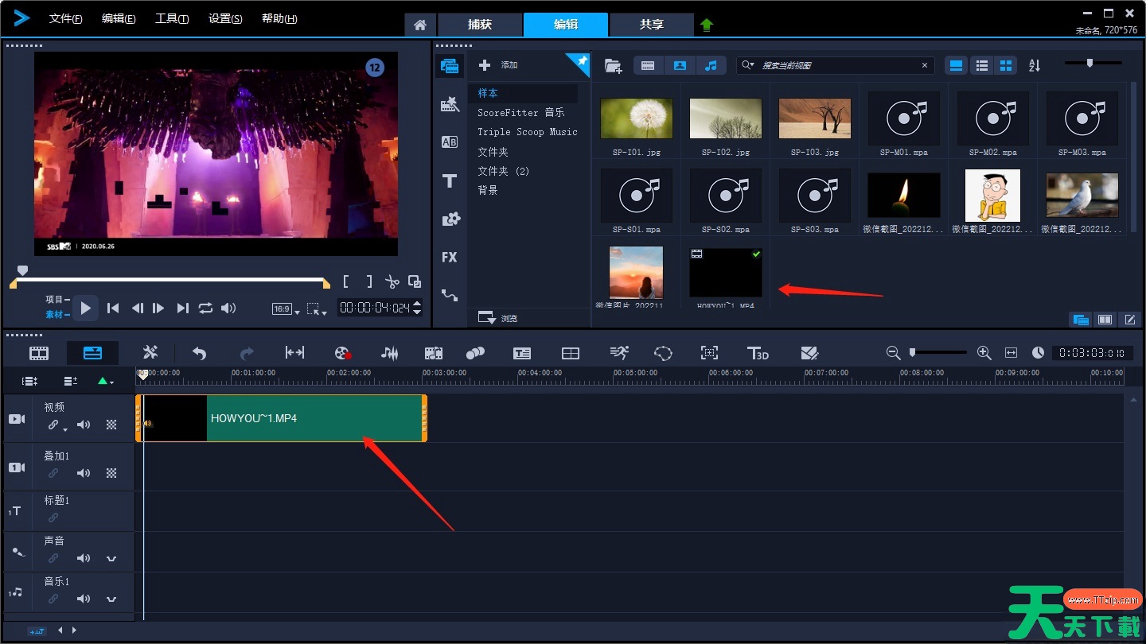Image resolution: width=1146 pixels, height=644 pixels.
Task: Open the search options dropdown arrow
Action: pos(747,65)
